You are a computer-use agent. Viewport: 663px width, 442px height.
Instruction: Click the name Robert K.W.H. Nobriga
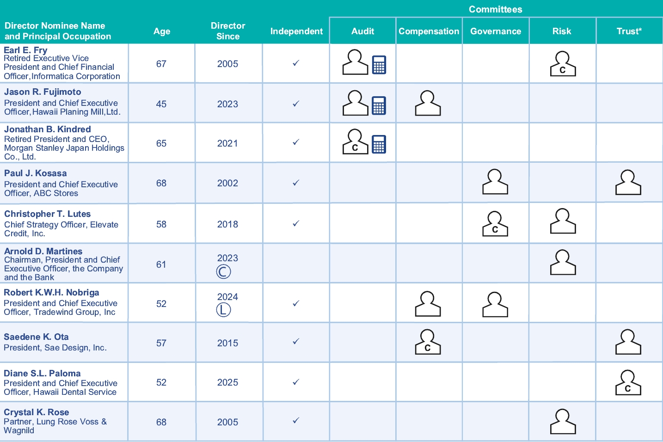point(51,293)
